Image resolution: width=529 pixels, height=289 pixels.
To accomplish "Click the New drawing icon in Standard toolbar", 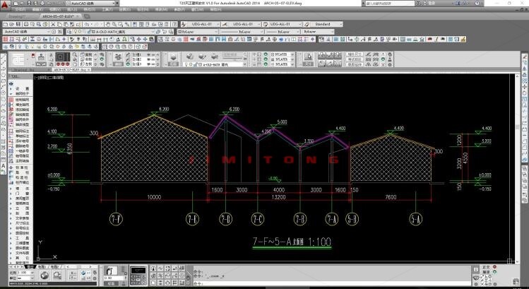I will (x=5, y=24).
